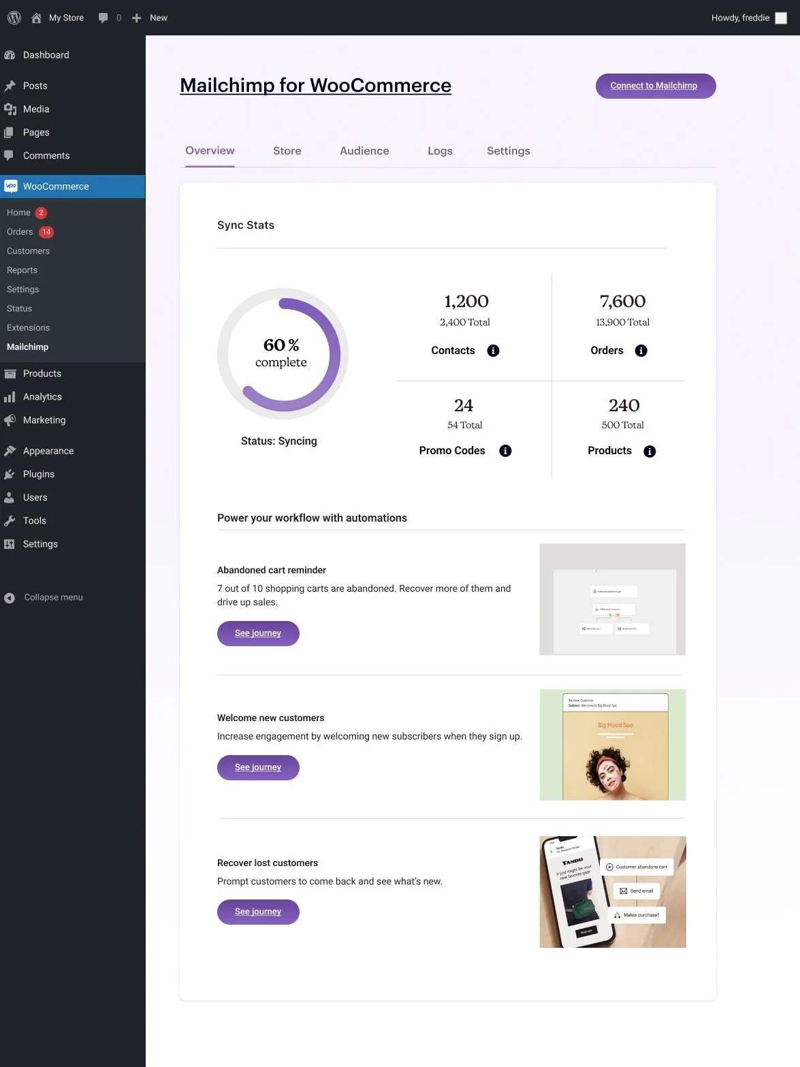Click the info icon next to Promo Codes

coord(505,451)
